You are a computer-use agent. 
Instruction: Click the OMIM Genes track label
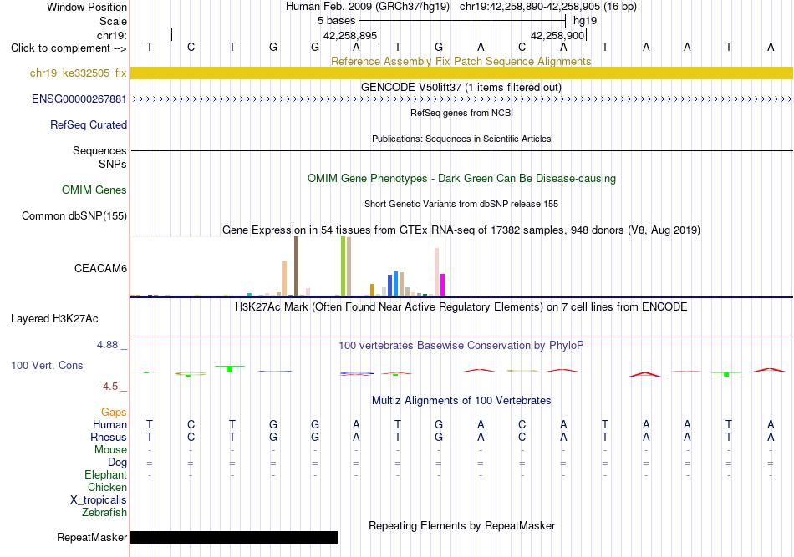[x=94, y=190]
